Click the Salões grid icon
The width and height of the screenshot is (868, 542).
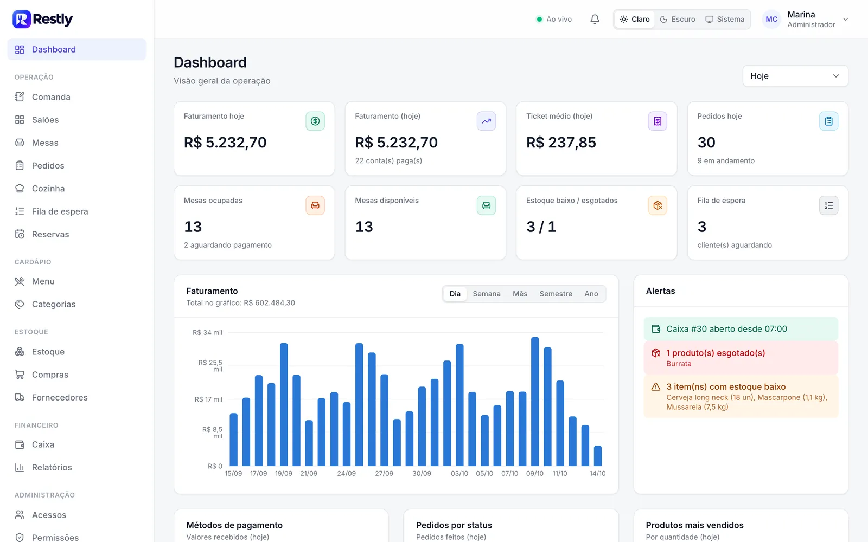pos(20,120)
